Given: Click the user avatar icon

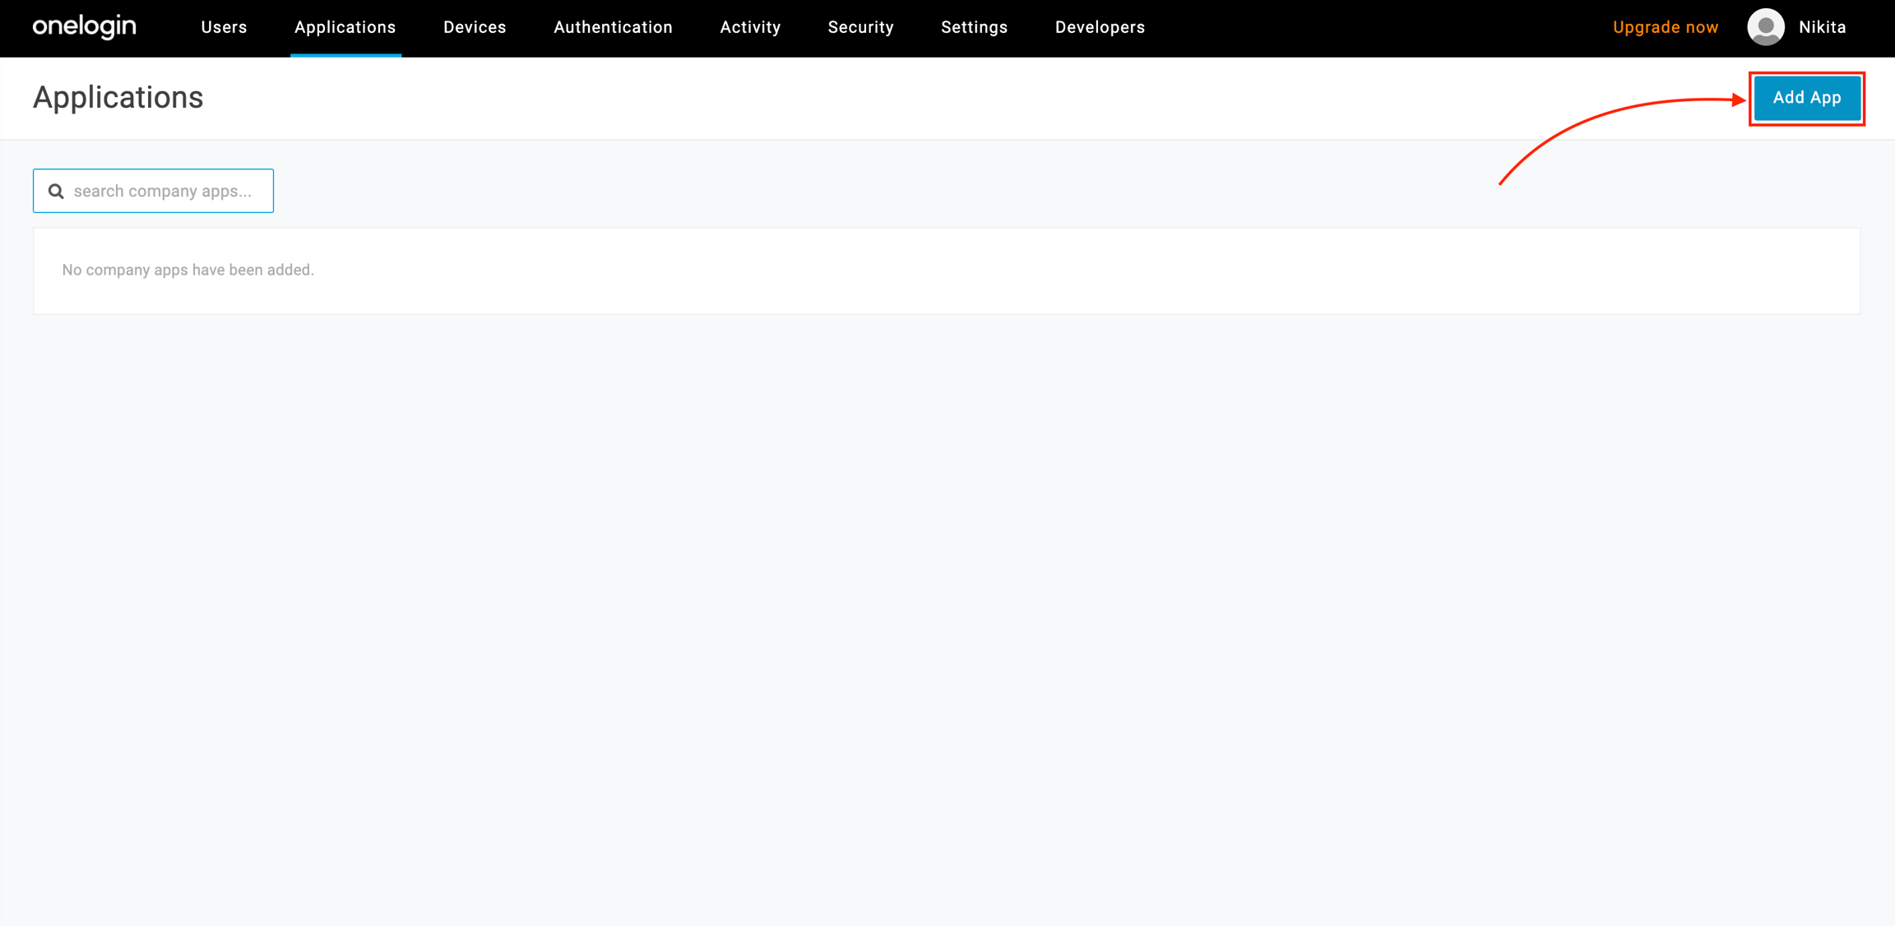Looking at the screenshot, I should tap(1765, 27).
